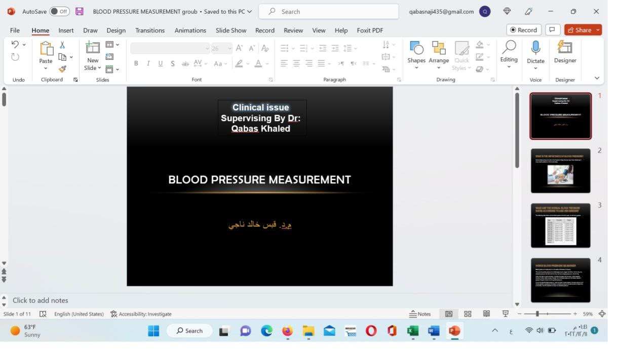Image resolution: width=617 pixels, height=360 pixels.
Task: Click the zoom slider handle
Action: point(537,314)
